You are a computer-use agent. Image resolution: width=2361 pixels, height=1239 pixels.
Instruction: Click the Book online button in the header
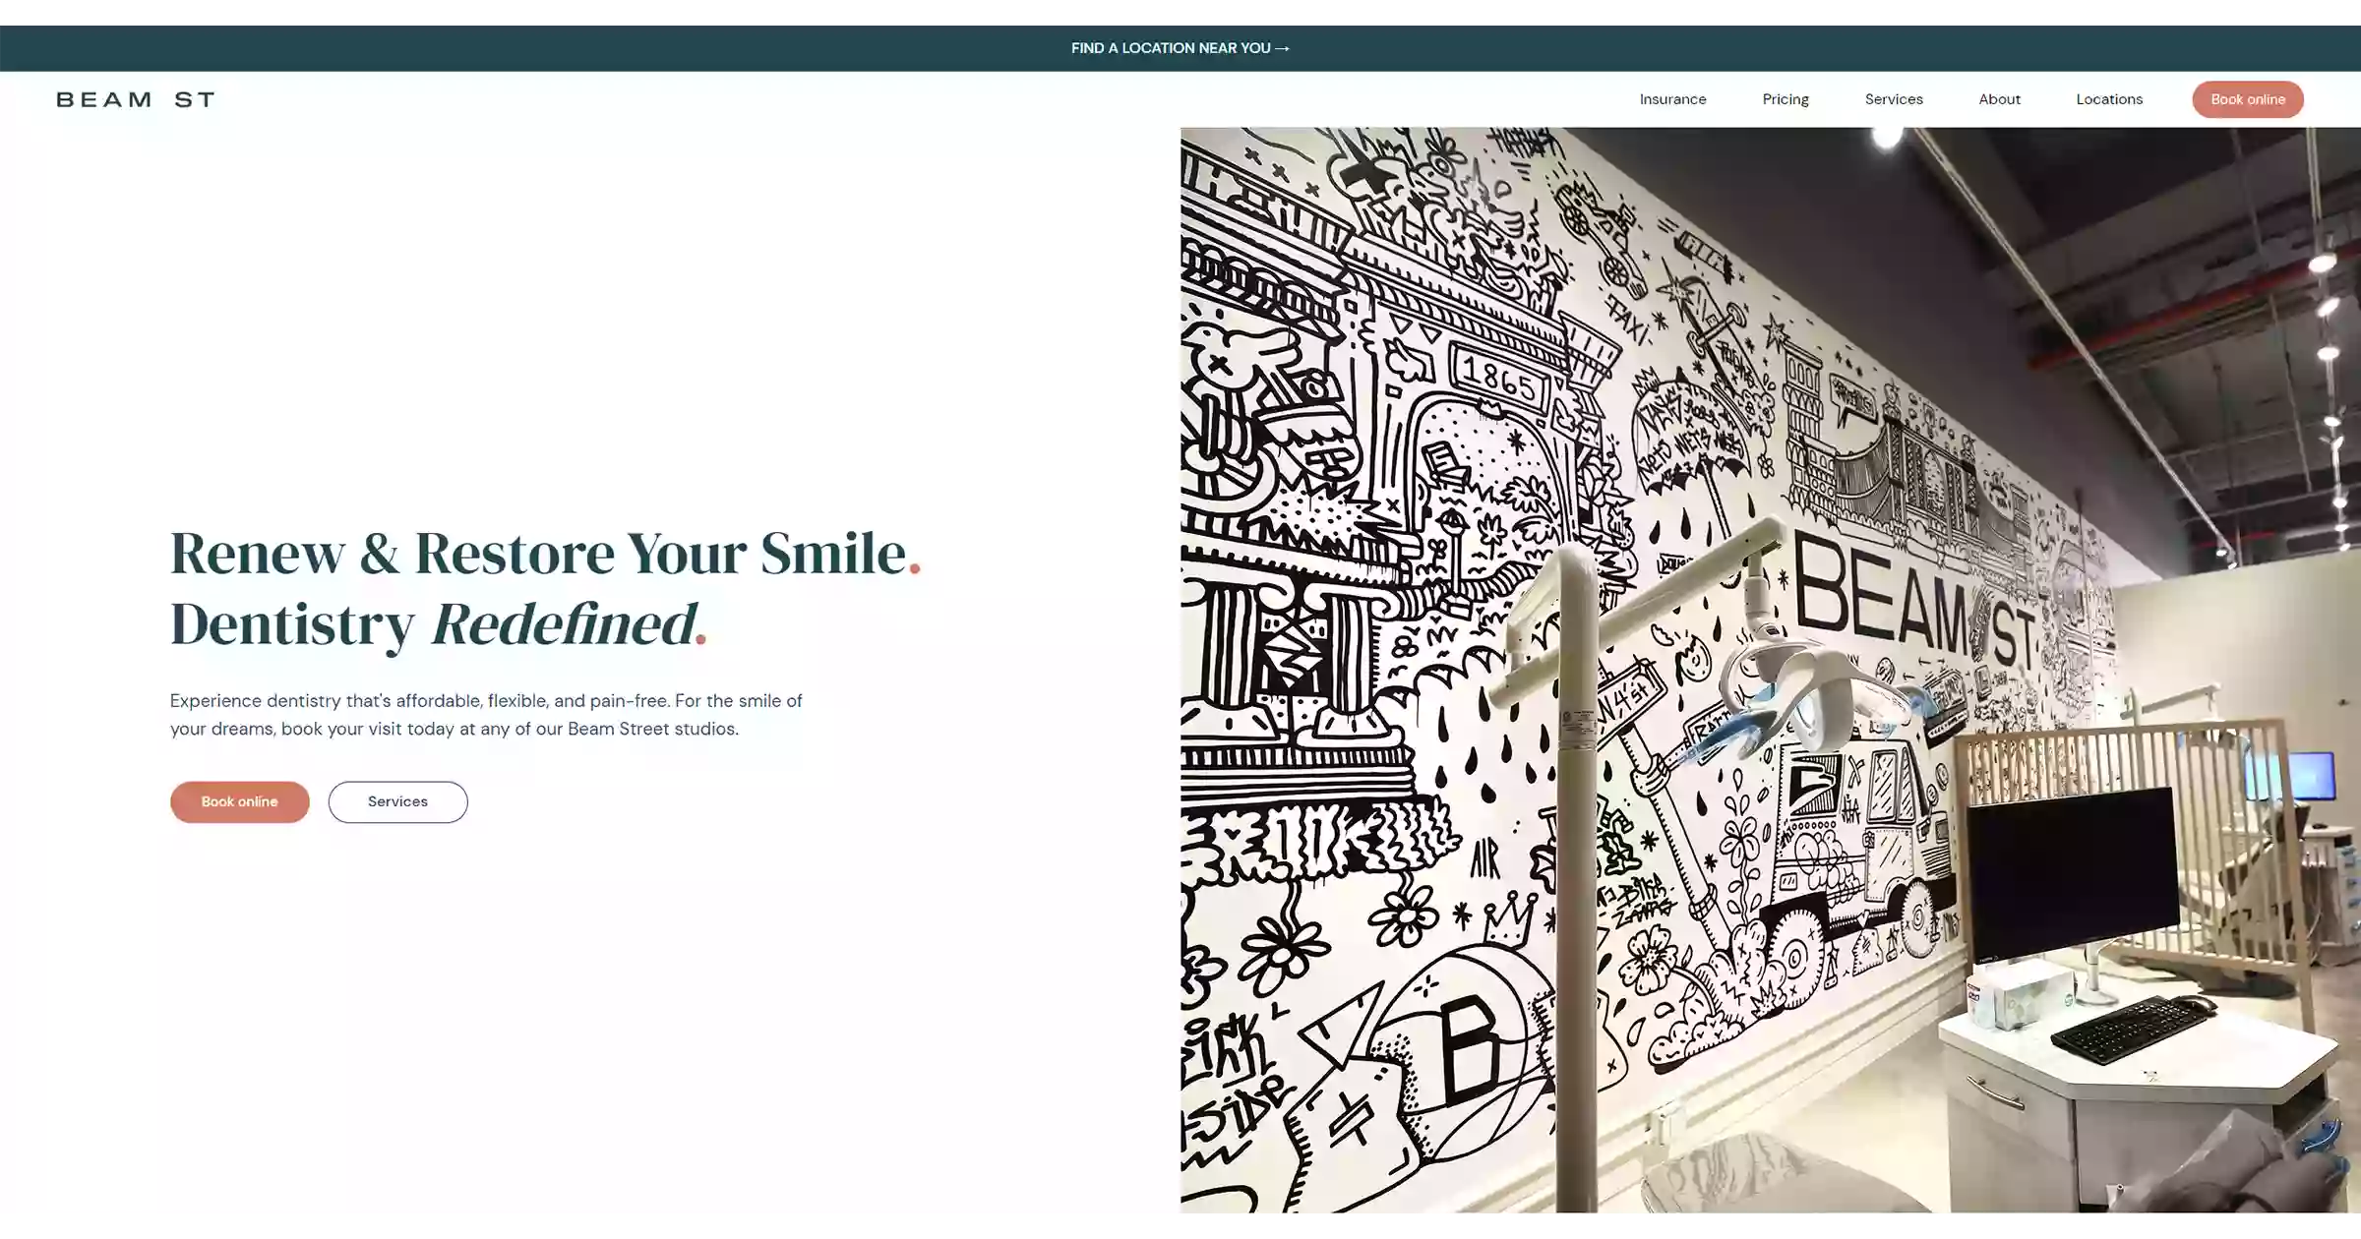(2248, 99)
